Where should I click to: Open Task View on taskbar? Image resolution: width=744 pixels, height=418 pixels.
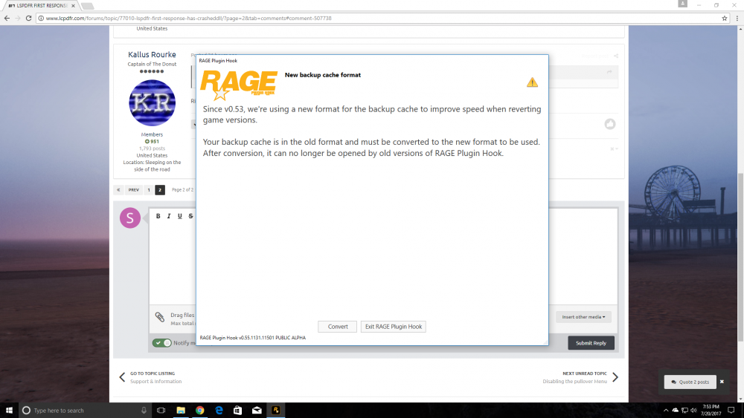(161, 411)
